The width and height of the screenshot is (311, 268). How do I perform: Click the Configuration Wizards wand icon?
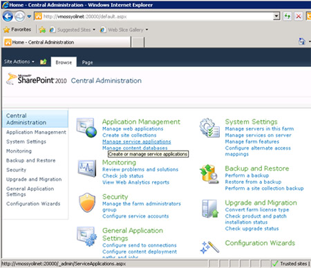click(x=209, y=247)
